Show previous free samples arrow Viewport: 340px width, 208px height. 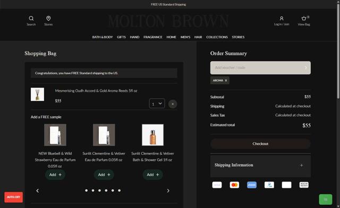pyautogui.click(x=38, y=190)
